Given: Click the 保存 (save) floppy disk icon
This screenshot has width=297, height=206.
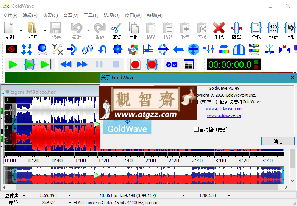Looking at the screenshot, I should click(56, 28).
